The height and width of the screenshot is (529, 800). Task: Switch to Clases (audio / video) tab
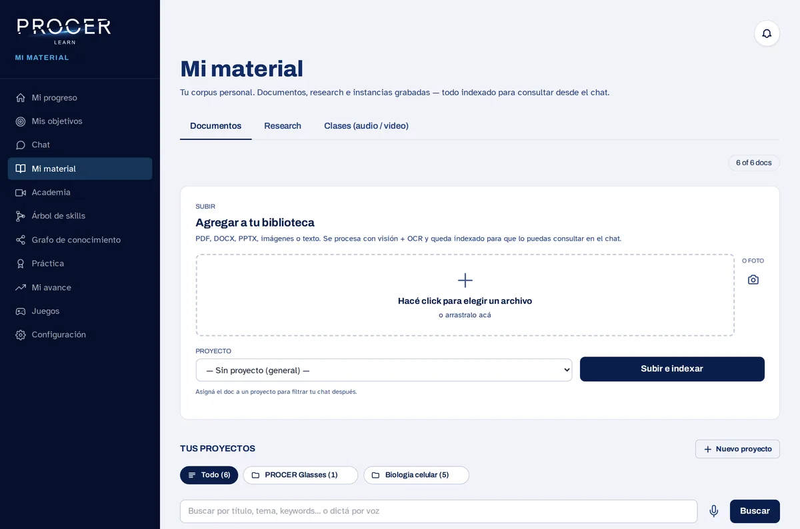pos(366,126)
